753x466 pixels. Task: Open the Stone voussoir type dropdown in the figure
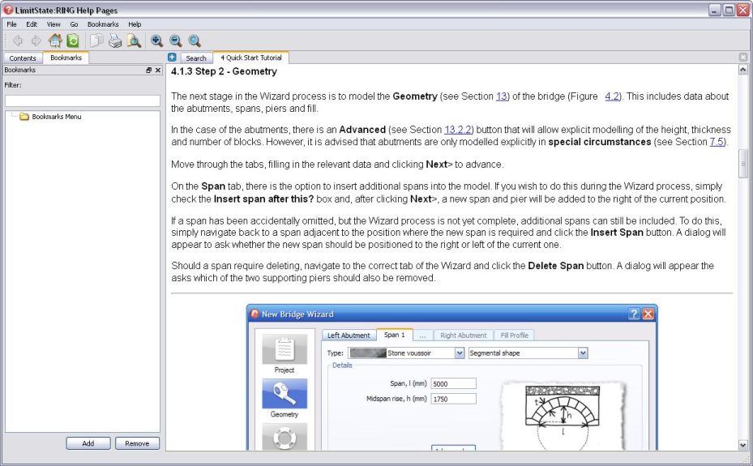click(460, 353)
